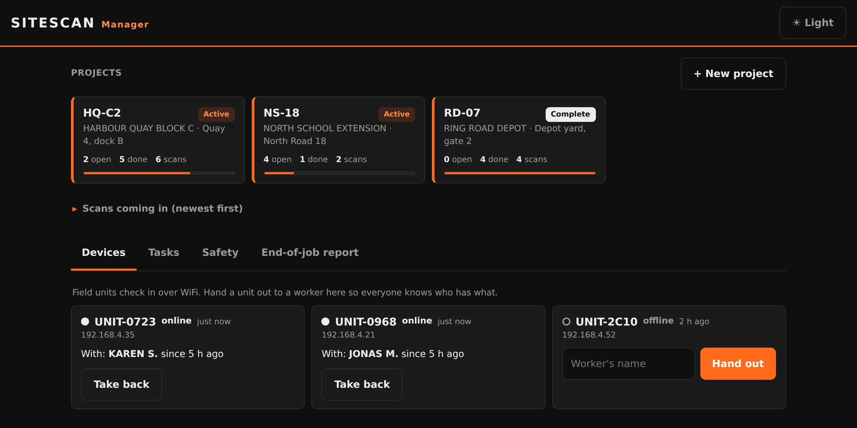
Task: Open the NS-18 project card
Action: tap(338, 140)
